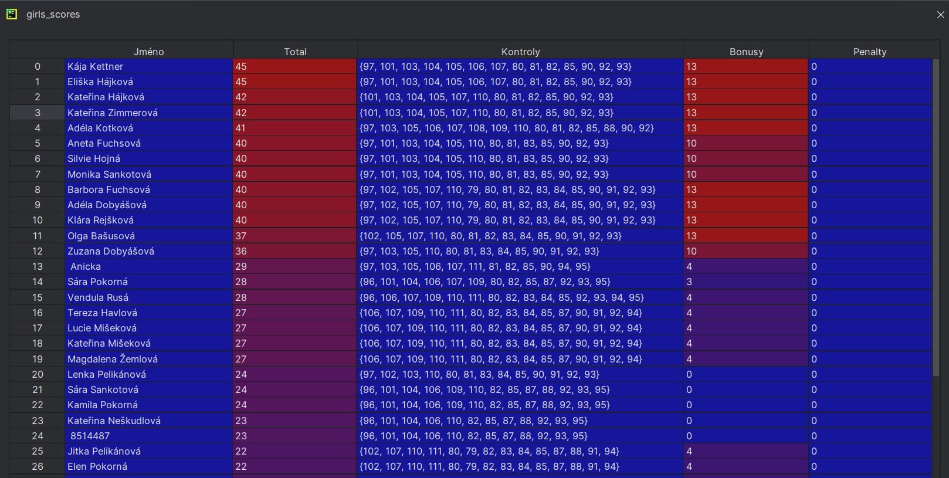Select Magdalena Žemlová's Total cell

coord(295,359)
